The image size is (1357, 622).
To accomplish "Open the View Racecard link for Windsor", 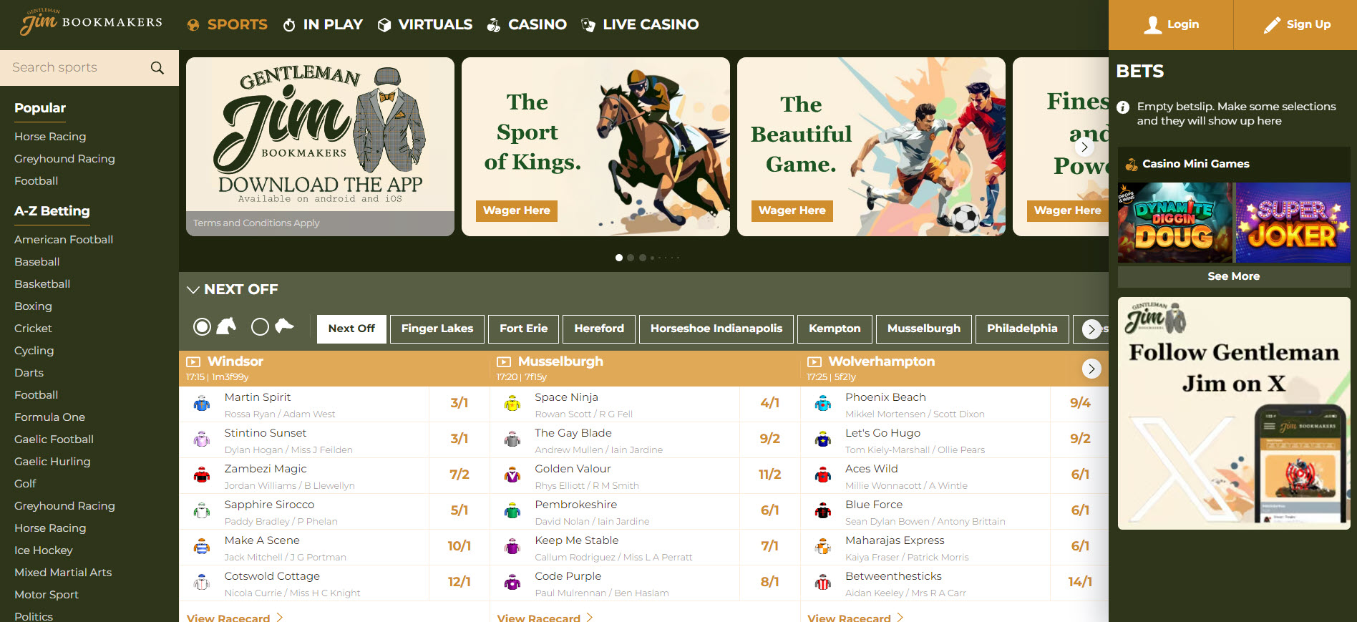I will [x=235, y=617].
